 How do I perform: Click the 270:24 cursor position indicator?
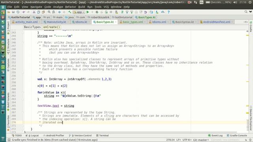tap(170, 140)
